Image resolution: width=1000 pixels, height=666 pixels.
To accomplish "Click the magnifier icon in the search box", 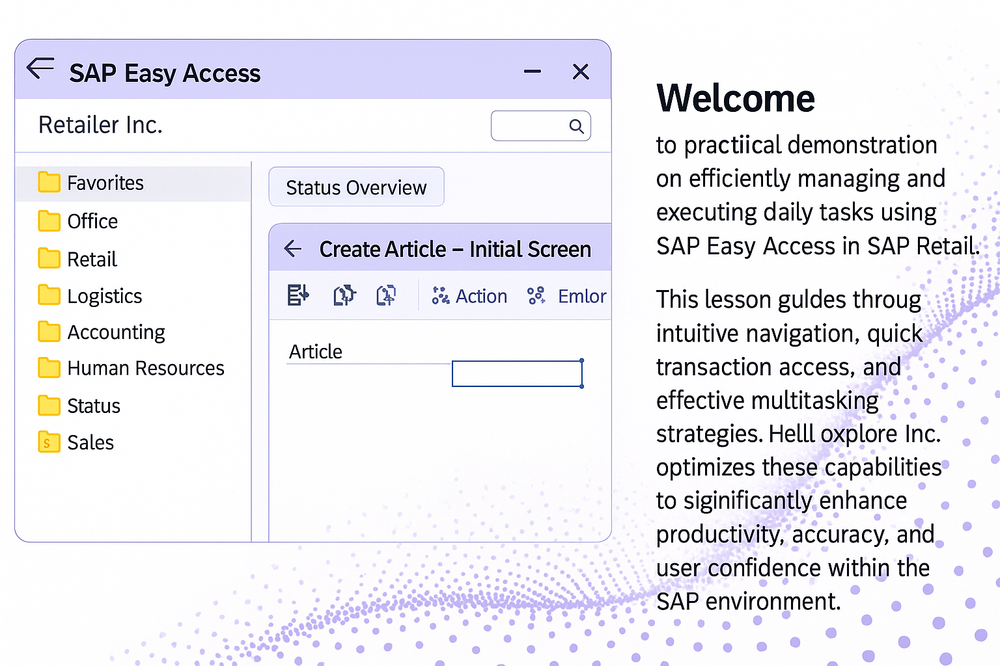I will point(576,126).
